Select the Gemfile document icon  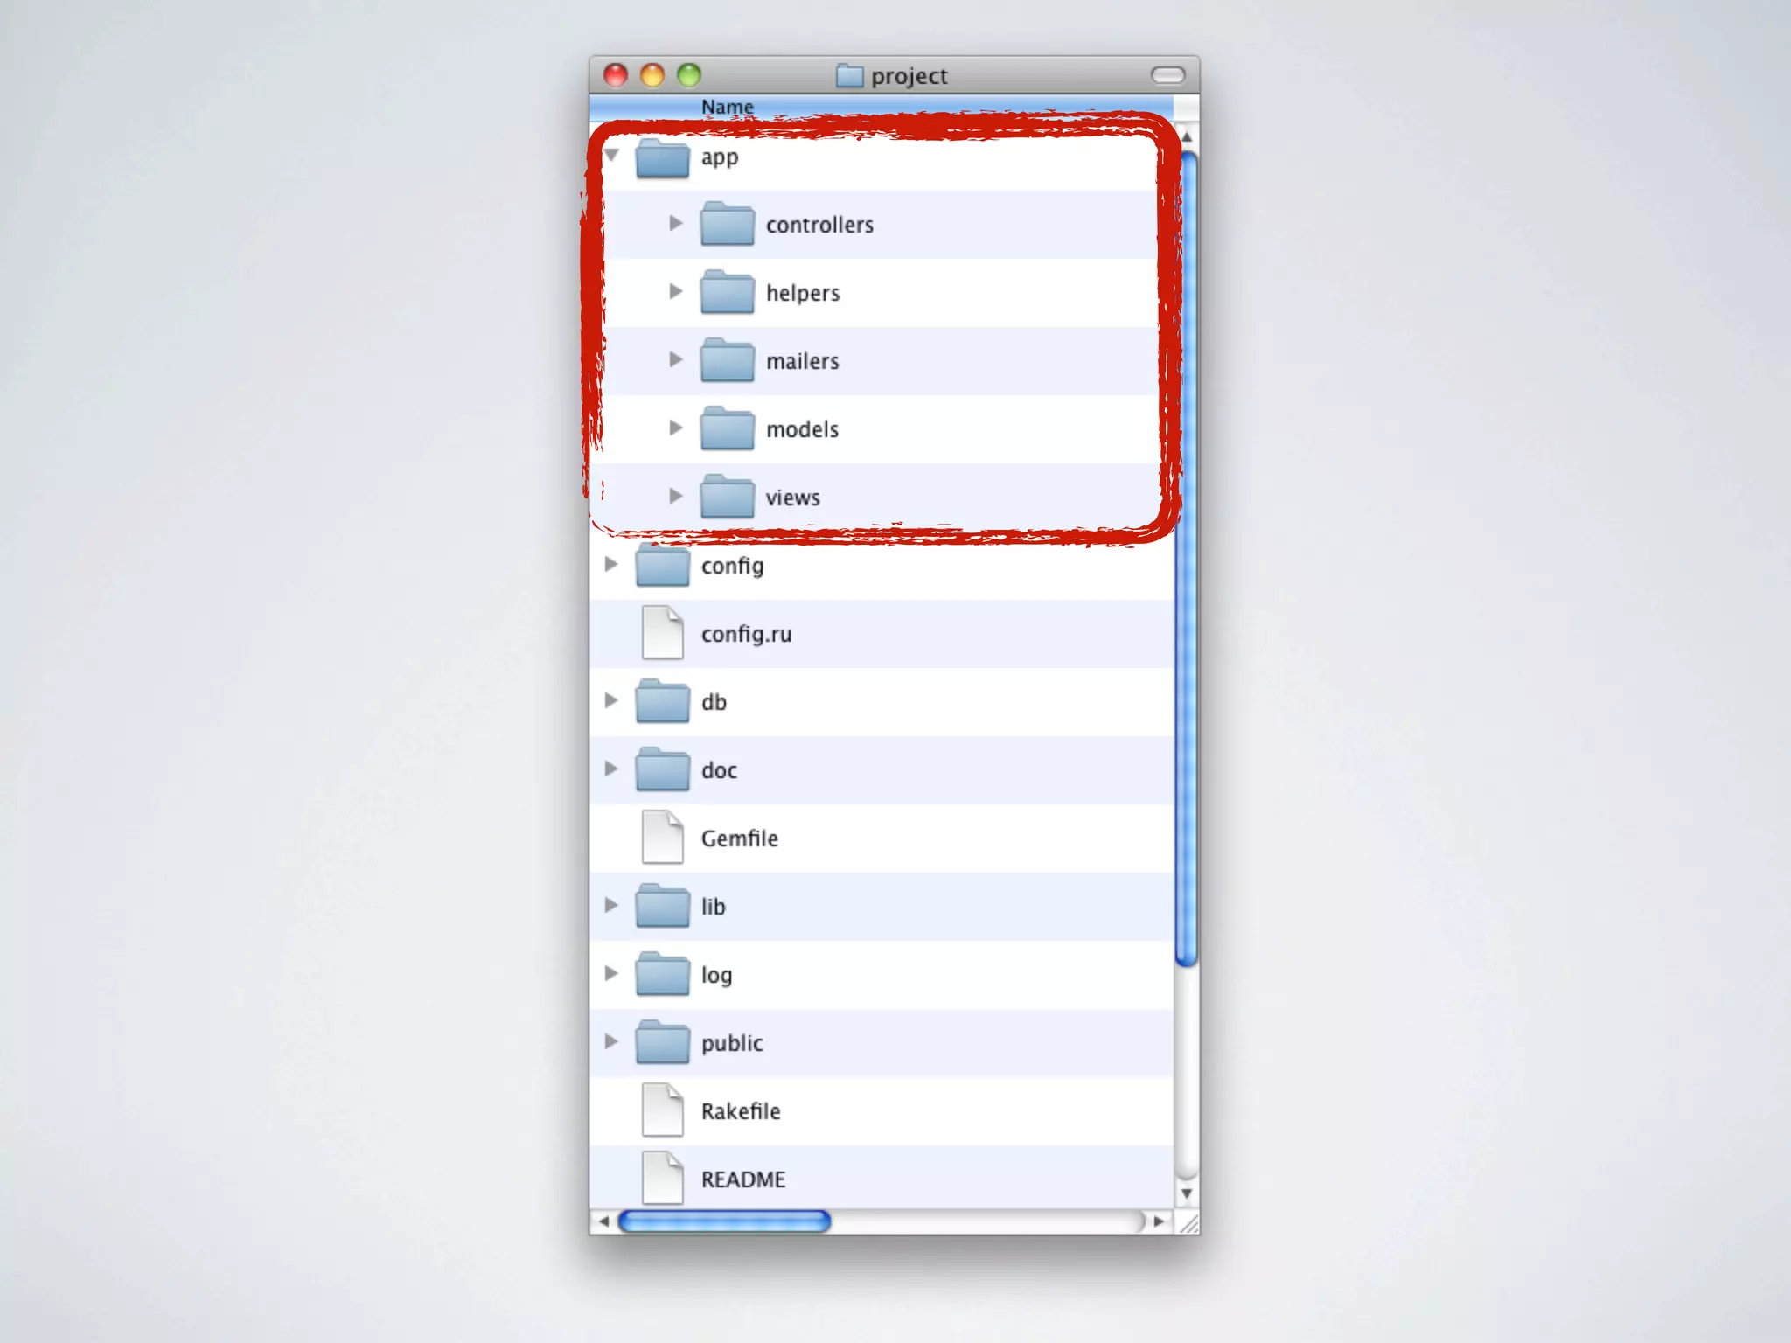[662, 837]
